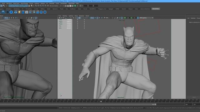Viewport: 200px width, 112px height.
Task: Toggle the exposure icon in viewport toolbar
Action: [x=125, y=18]
